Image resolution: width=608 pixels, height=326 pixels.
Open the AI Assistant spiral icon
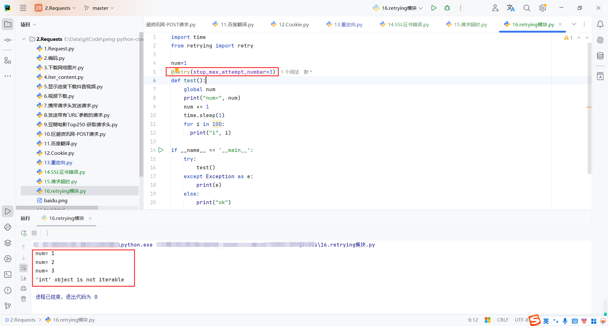tap(600, 40)
